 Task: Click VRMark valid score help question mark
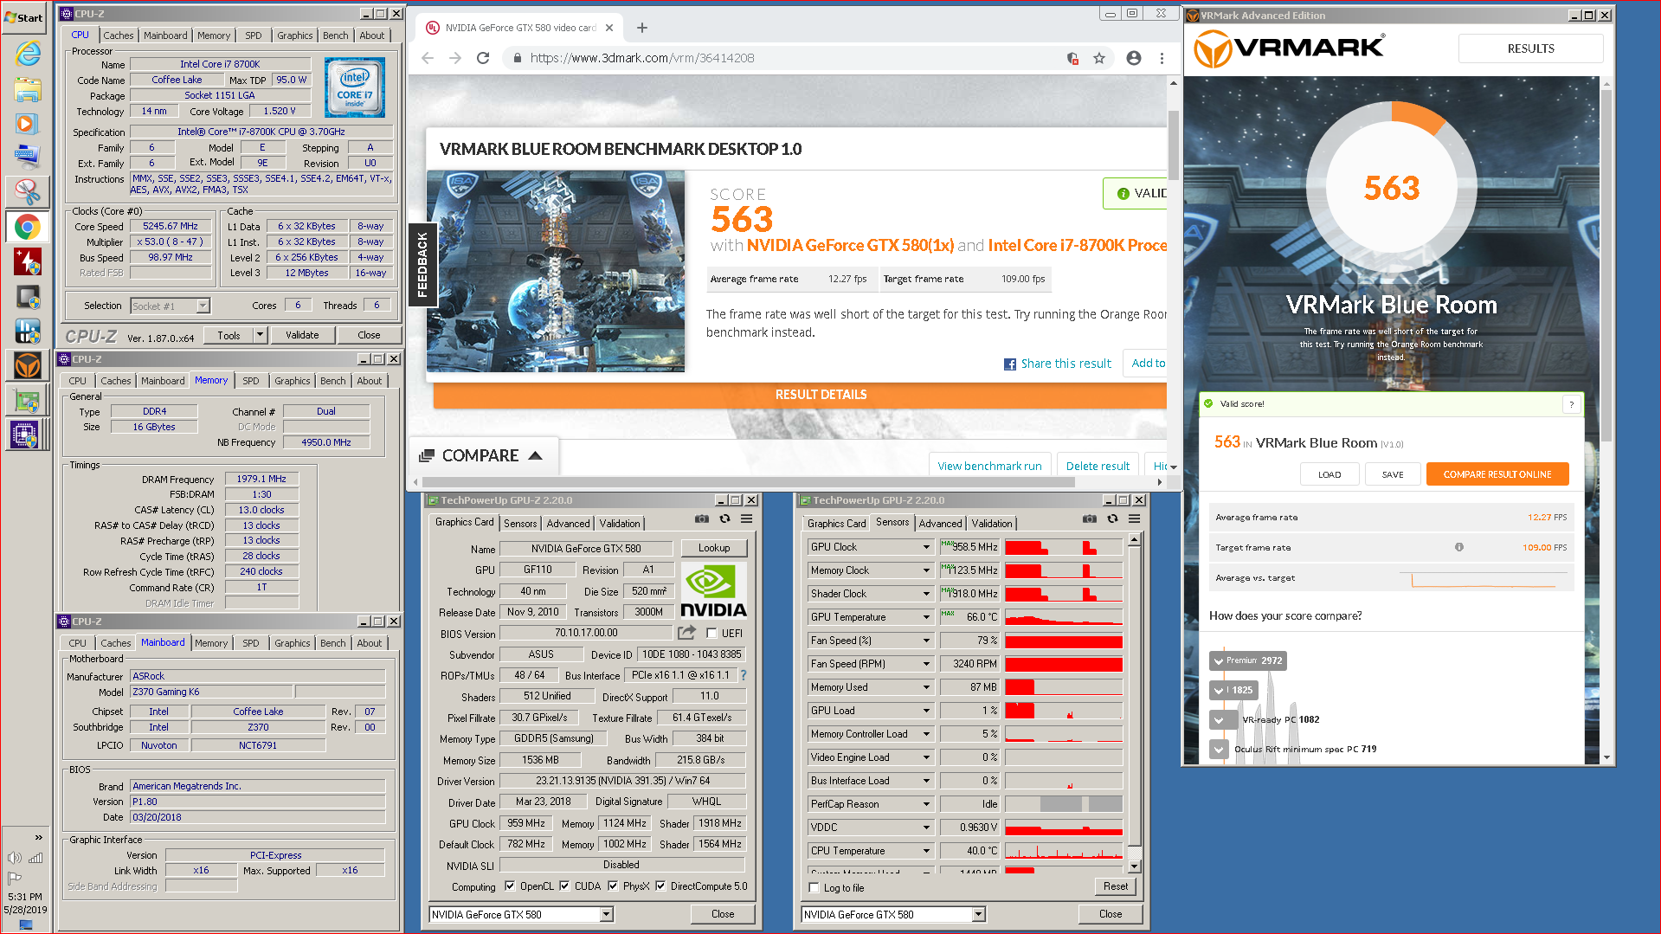point(1572,404)
